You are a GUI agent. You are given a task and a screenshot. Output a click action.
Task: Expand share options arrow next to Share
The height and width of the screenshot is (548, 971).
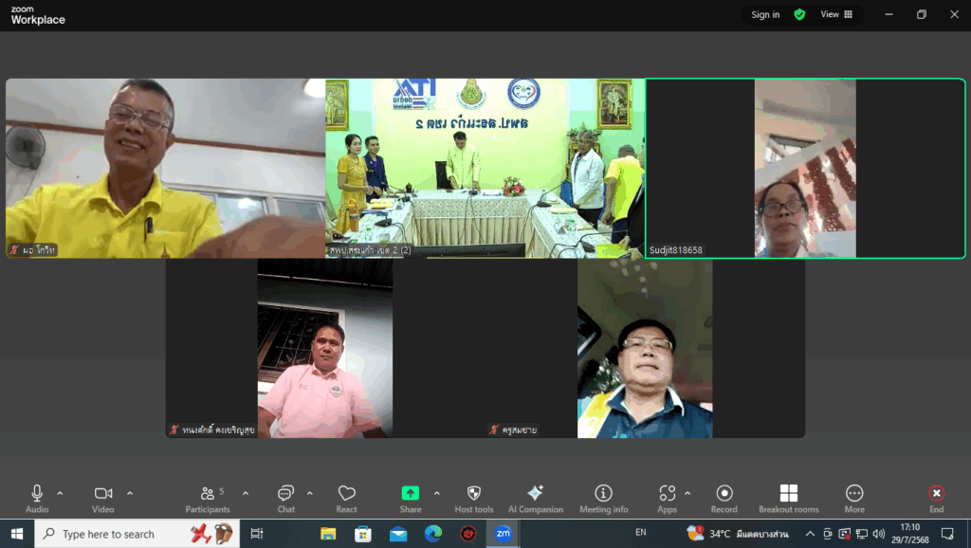pyautogui.click(x=436, y=493)
